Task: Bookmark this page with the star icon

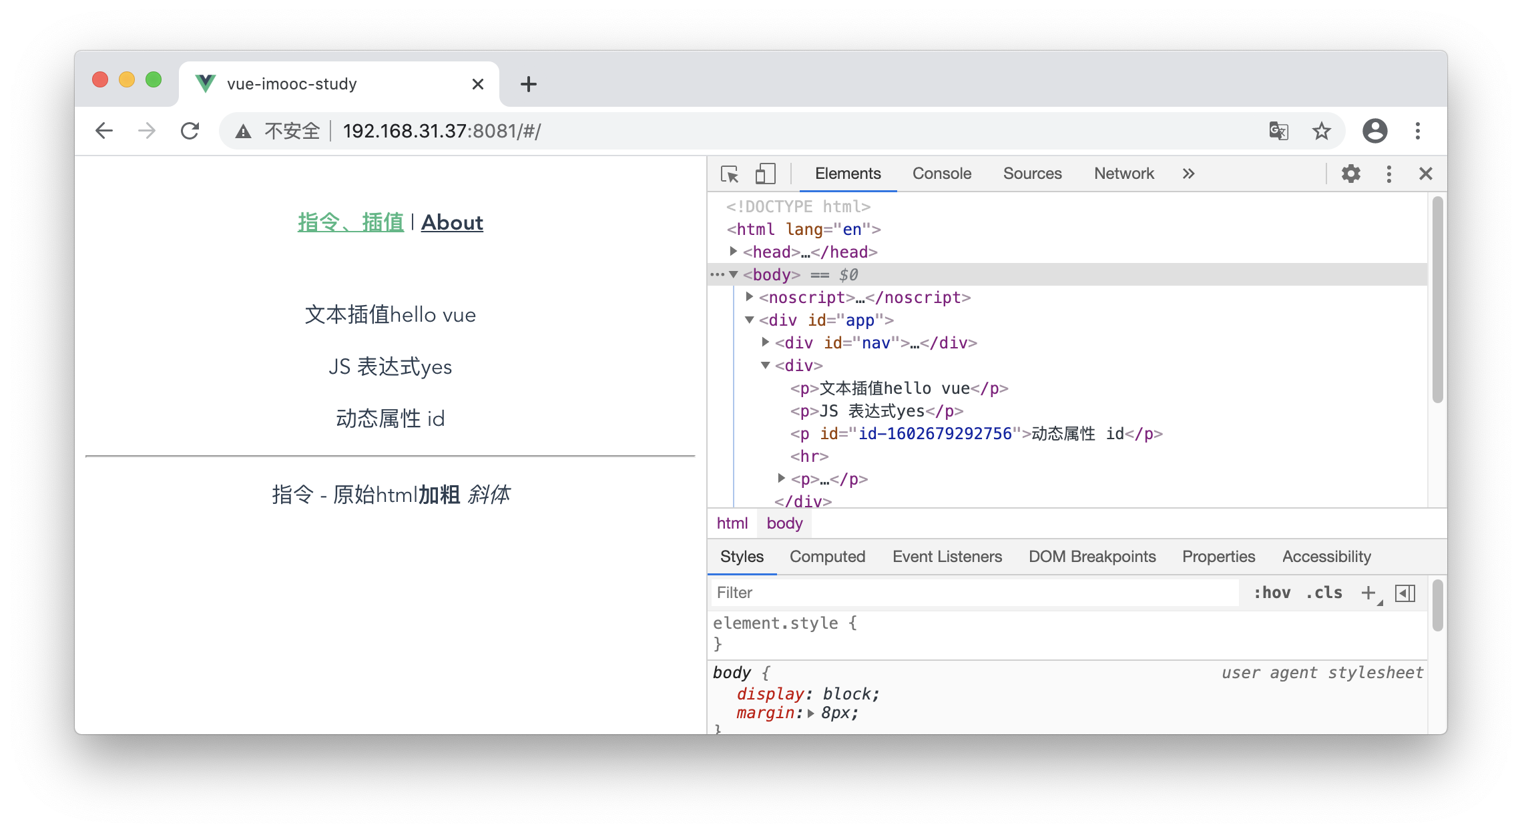Action: (x=1321, y=131)
